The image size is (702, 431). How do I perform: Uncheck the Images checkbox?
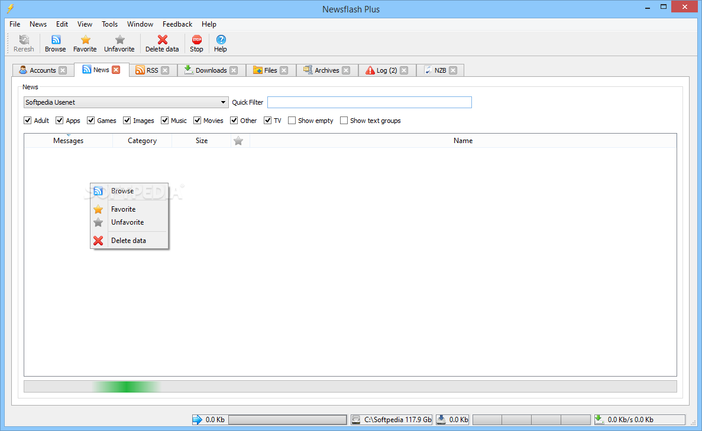(127, 121)
